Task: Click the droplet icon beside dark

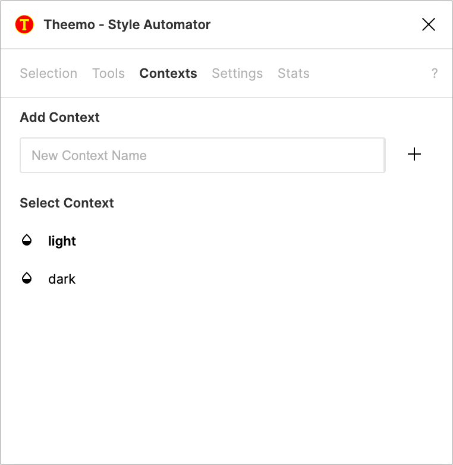Action: 27,278
